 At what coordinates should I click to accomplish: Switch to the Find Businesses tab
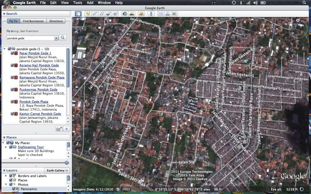point(33,21)
